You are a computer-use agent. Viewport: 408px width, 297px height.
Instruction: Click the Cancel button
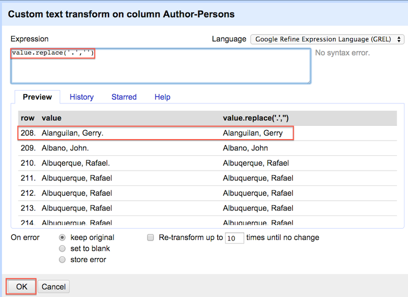click(54, 286)
